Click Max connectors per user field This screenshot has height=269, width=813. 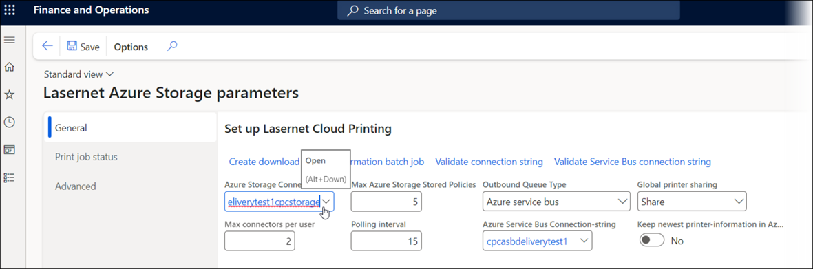(x=260, y=241)
